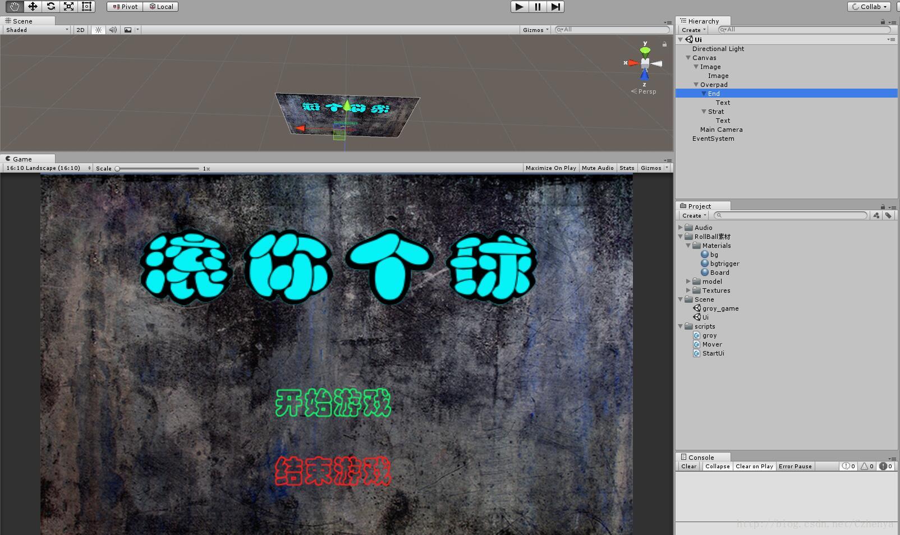Viewport: 900px width, 535px height.
Task: Open the Scene Gizmos dropdown
Action: coord(536,30)
